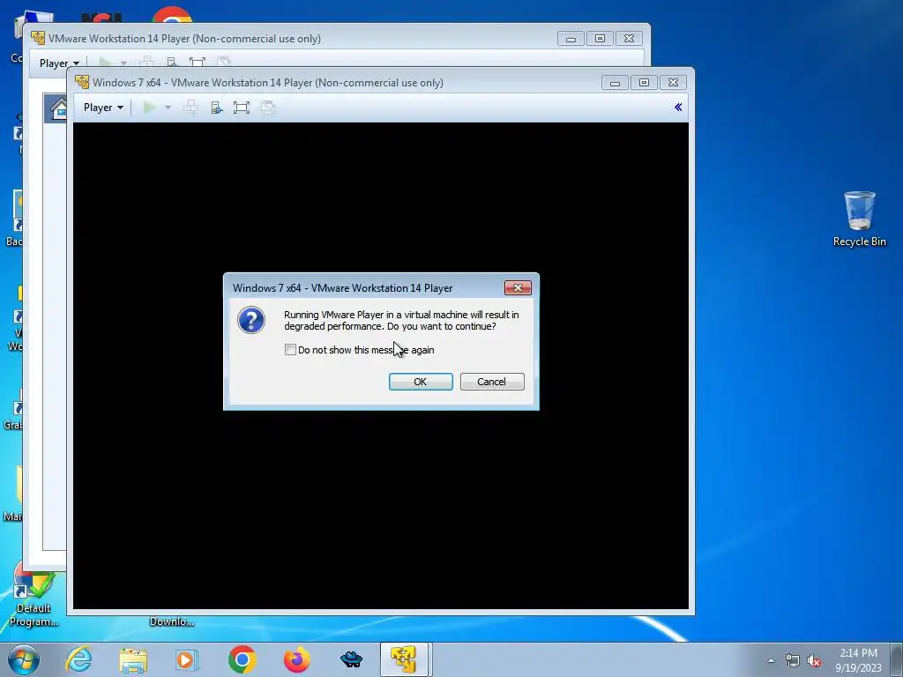
Task: Click the blue question mark icon in dialog
Action: (251, 320)
